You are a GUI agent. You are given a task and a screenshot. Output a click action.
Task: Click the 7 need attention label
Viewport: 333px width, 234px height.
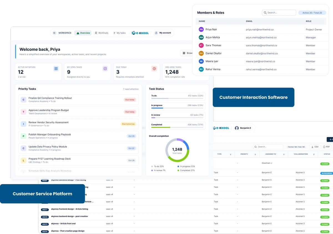click(131, 89)
